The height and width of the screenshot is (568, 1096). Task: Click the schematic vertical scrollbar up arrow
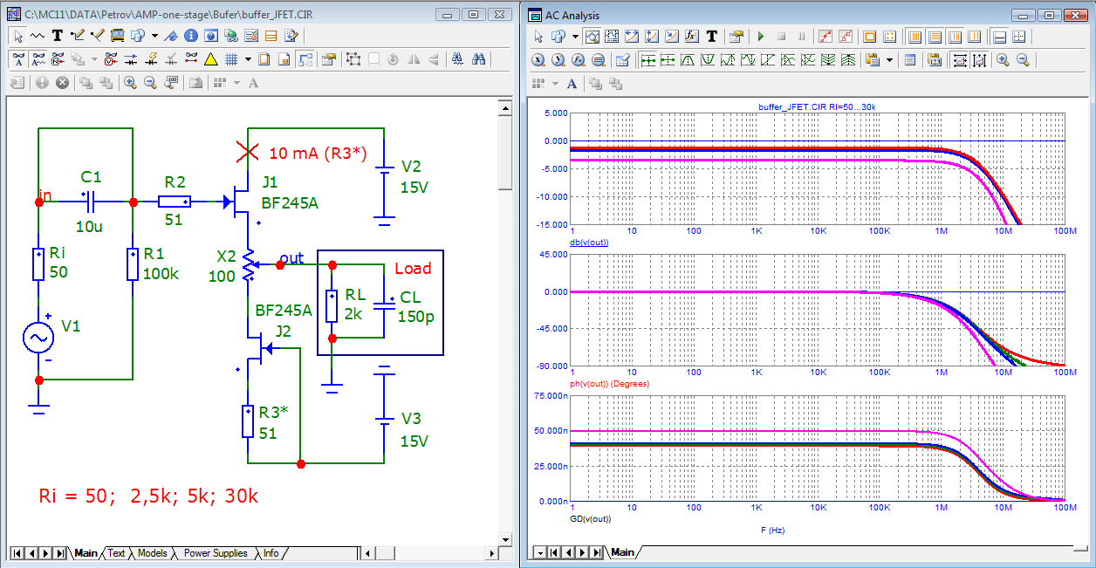(x=505, y=106)
